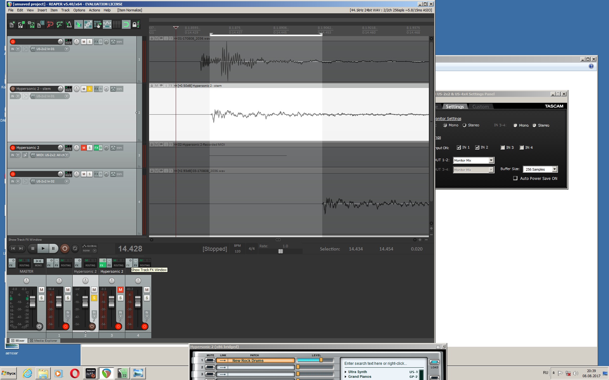
Task: Click the Project Settings info icon
Action: click(x=40, y=25)
